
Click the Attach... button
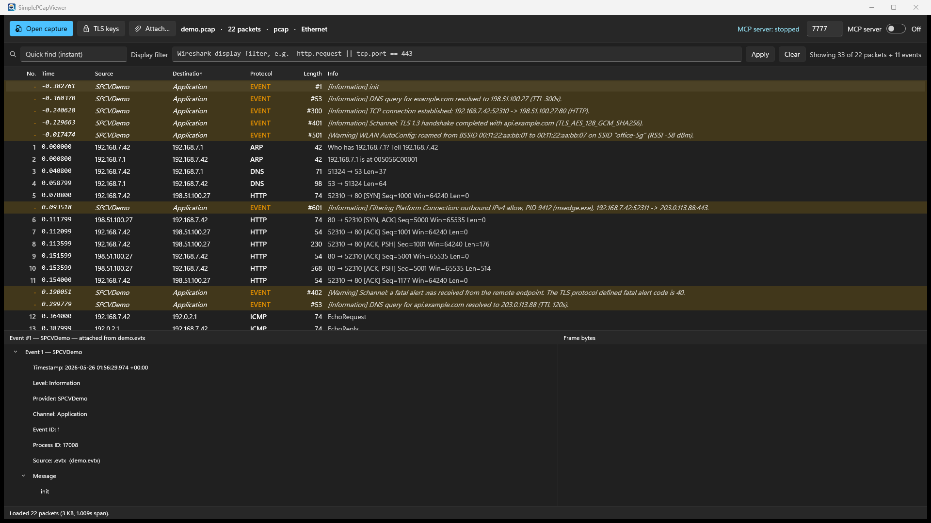pyautogui.click(x=152, y=29)
